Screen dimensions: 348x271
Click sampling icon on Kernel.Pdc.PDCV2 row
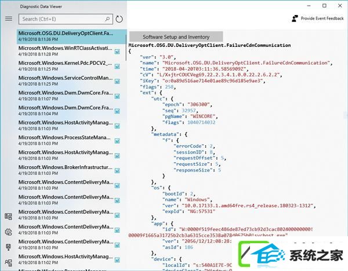coord(117,67)
